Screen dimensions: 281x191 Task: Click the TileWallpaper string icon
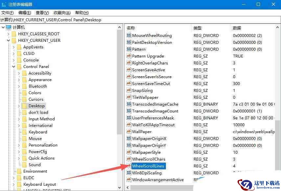(129, 97)
